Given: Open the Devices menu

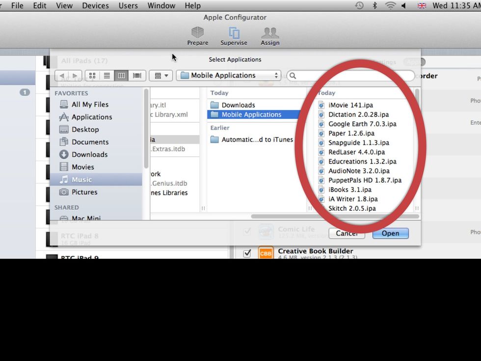Looking at the screenshot, I should (95, 5).
